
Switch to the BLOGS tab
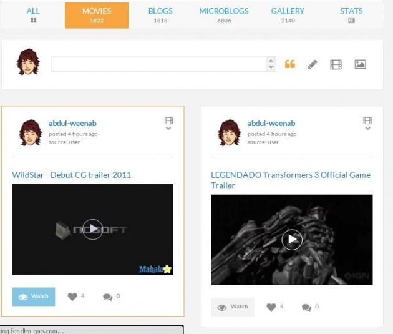(160, 15)
